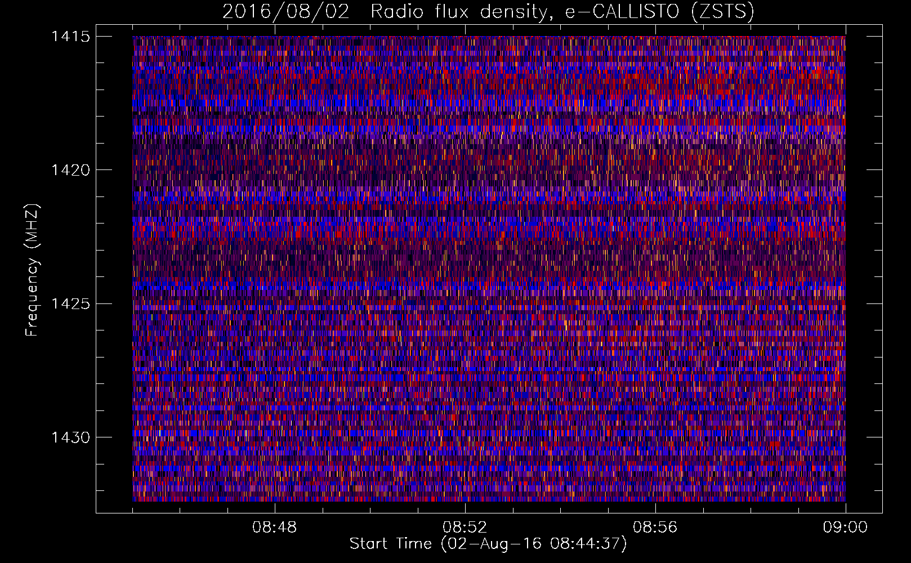Click the 1425 frequency tick label
Screen dimensions: 911x563
[70, 304]
